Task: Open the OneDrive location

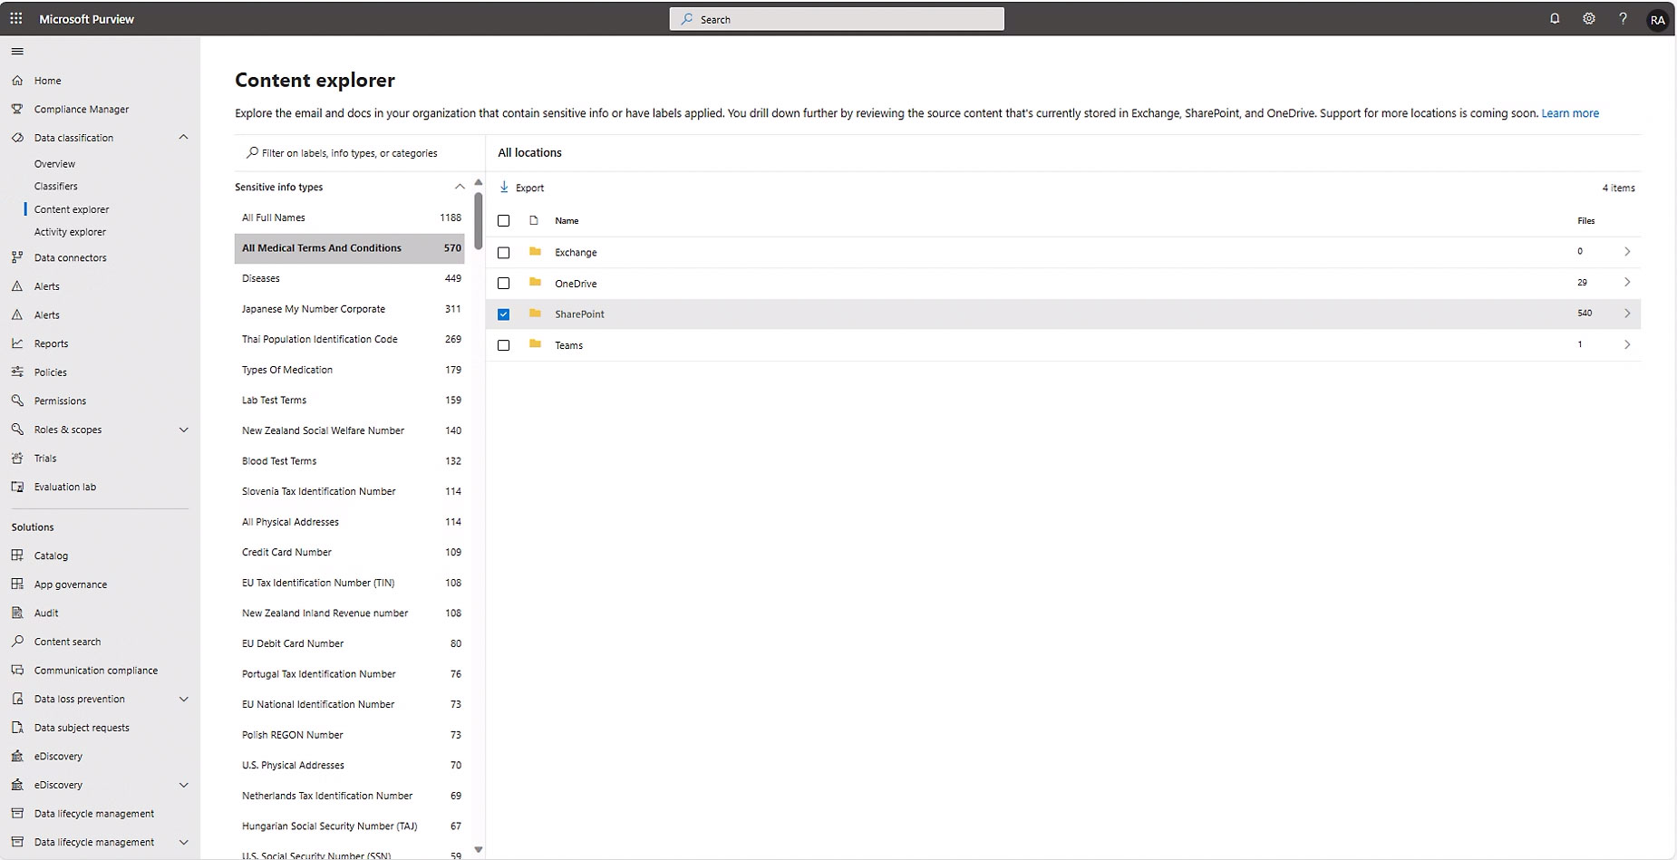Action: (x=576, y=284)
